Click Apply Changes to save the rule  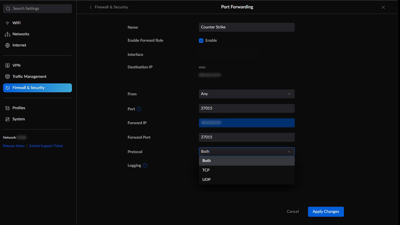326,211
